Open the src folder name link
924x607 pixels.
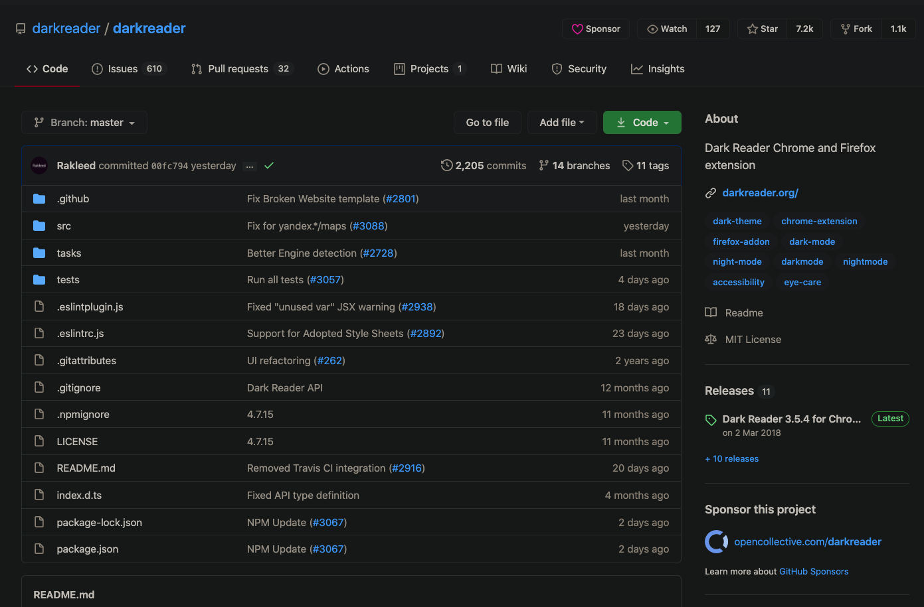64,226
